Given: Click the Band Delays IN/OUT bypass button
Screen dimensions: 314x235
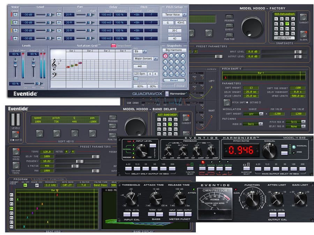Looking at the screenshot, I should [x=16, y=135].
